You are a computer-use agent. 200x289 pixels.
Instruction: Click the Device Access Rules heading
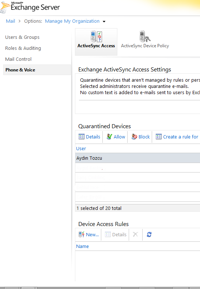pos(103,224)
